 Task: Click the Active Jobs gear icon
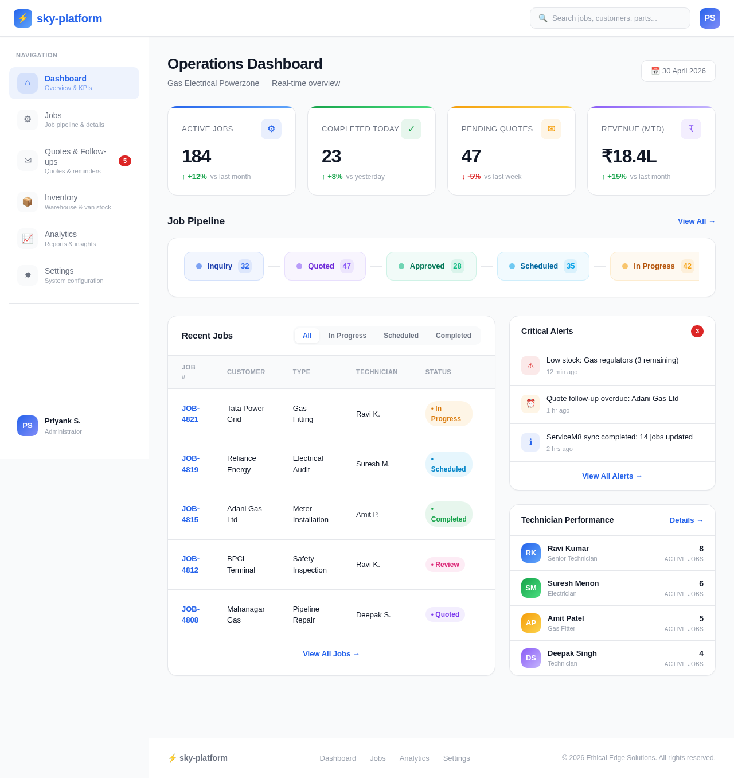(x=271, y=129)
